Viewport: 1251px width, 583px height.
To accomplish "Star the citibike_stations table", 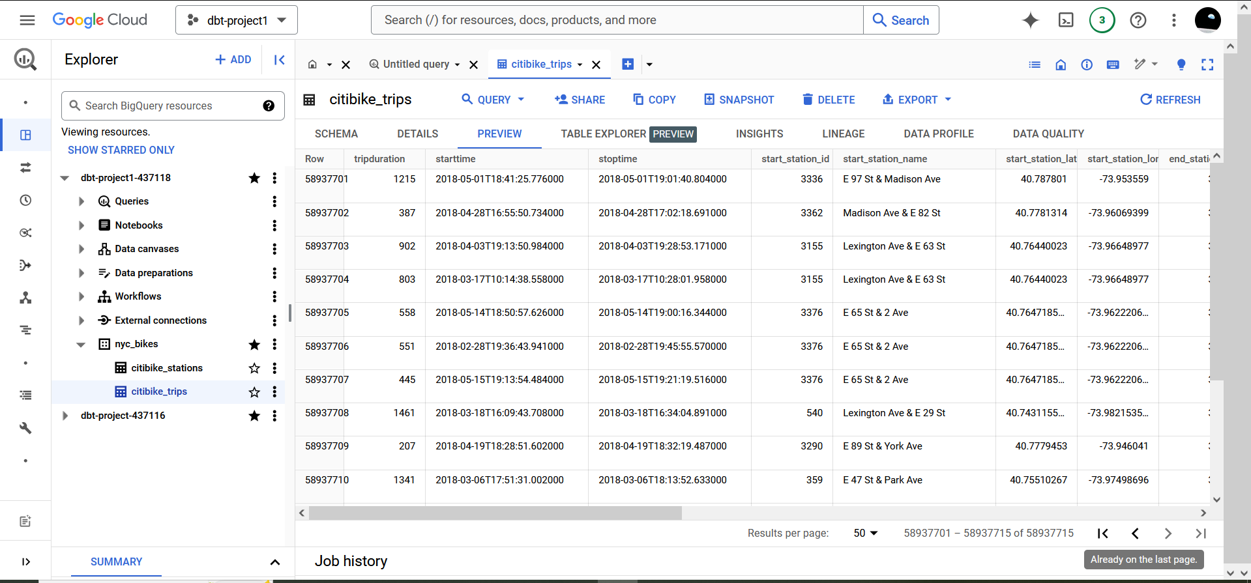I will click(254, 369).
